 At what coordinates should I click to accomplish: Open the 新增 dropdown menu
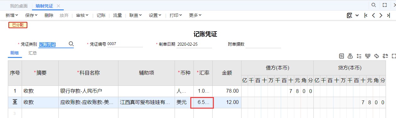12,15
